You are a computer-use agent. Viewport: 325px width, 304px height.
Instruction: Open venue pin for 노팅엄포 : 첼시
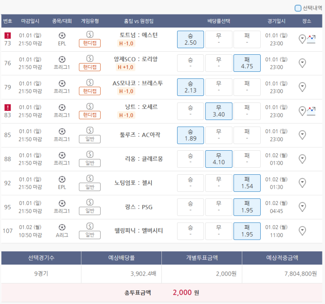click(302, 183)
